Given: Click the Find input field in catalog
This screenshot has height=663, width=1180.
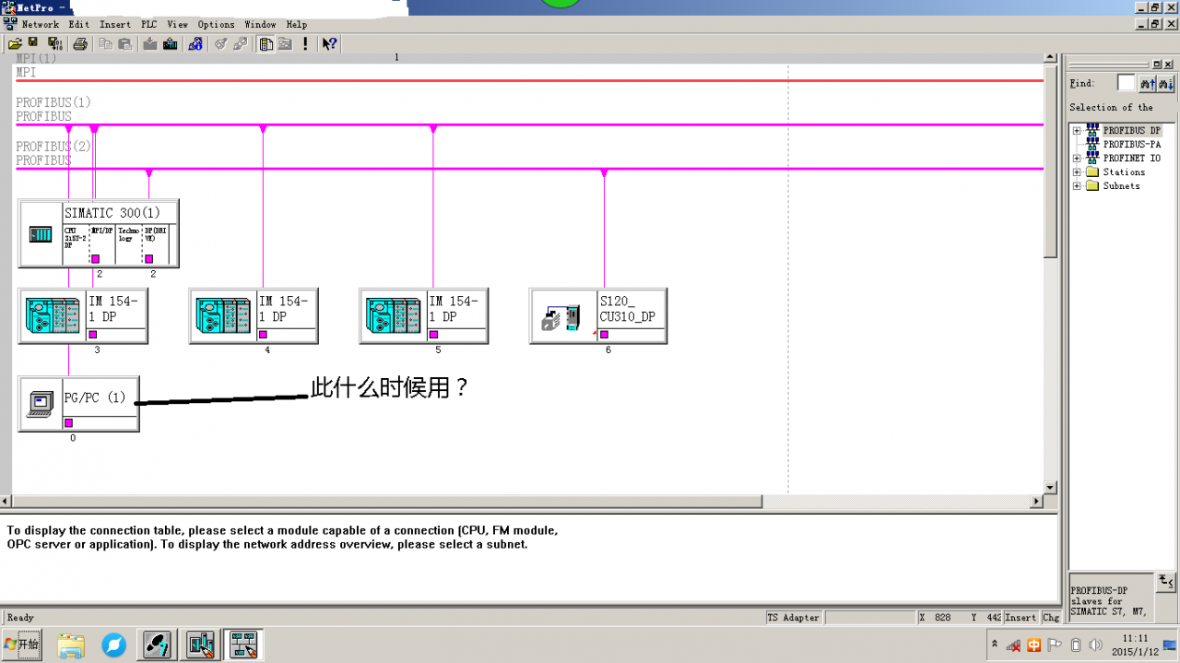Looking at the screenshot, I should pyautogui.click(x=1126, y=83).
